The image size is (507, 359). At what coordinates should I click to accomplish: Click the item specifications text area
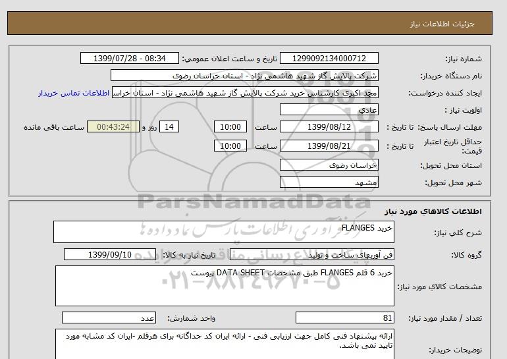(225, 286)
